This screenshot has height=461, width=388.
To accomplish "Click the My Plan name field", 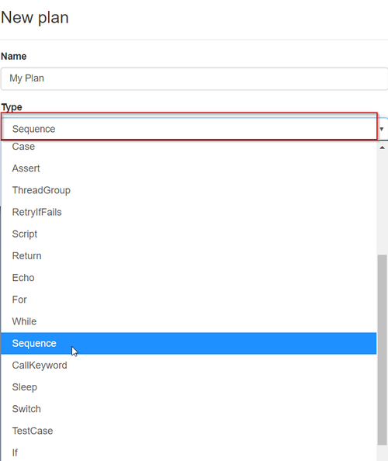I will point(194,78).
